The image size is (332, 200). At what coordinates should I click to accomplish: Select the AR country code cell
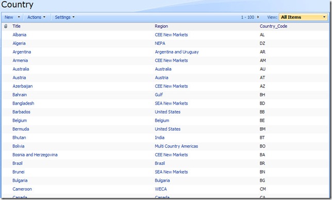coord(262,52)
